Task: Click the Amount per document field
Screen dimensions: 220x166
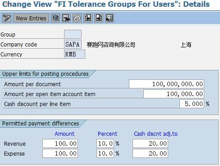Action: point(166,84)
